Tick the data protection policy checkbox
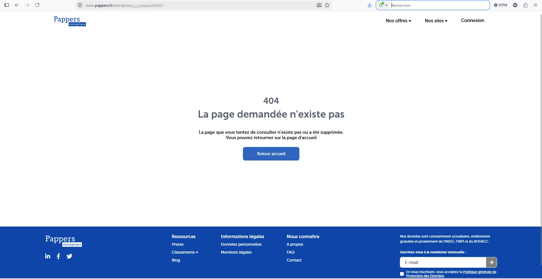The image size is (542, 279). [402, 274]
